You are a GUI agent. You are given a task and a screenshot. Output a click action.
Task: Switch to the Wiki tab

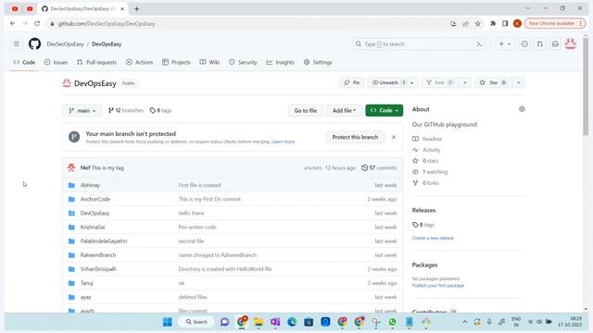click(209, 62)
